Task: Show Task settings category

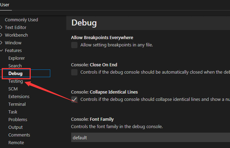Action: (13, 112)
